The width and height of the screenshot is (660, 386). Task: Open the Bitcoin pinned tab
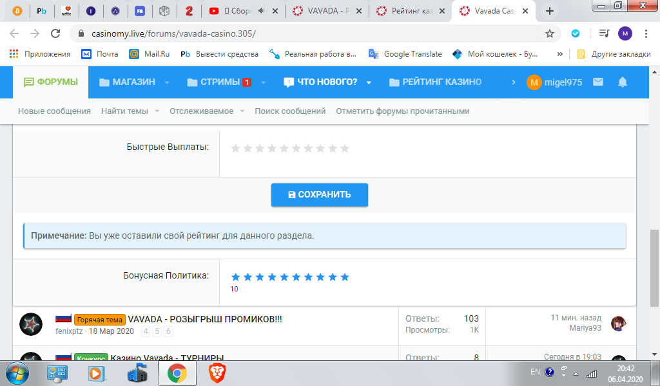click(x=17, y=12)
